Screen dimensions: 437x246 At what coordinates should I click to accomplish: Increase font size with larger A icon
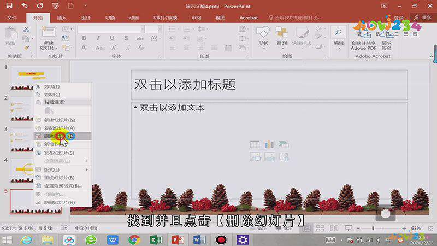[x=114, y=48]
